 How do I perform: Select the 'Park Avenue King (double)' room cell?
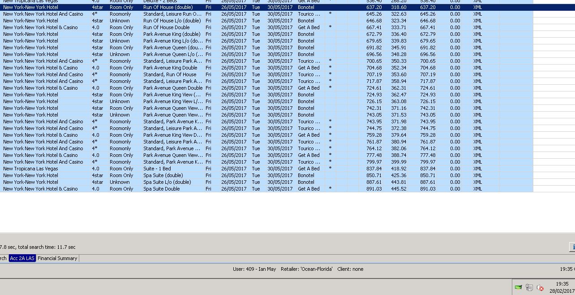point(172,34)
